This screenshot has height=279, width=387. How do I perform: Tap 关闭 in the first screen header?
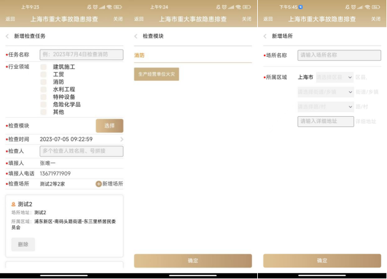coord(118,19)
